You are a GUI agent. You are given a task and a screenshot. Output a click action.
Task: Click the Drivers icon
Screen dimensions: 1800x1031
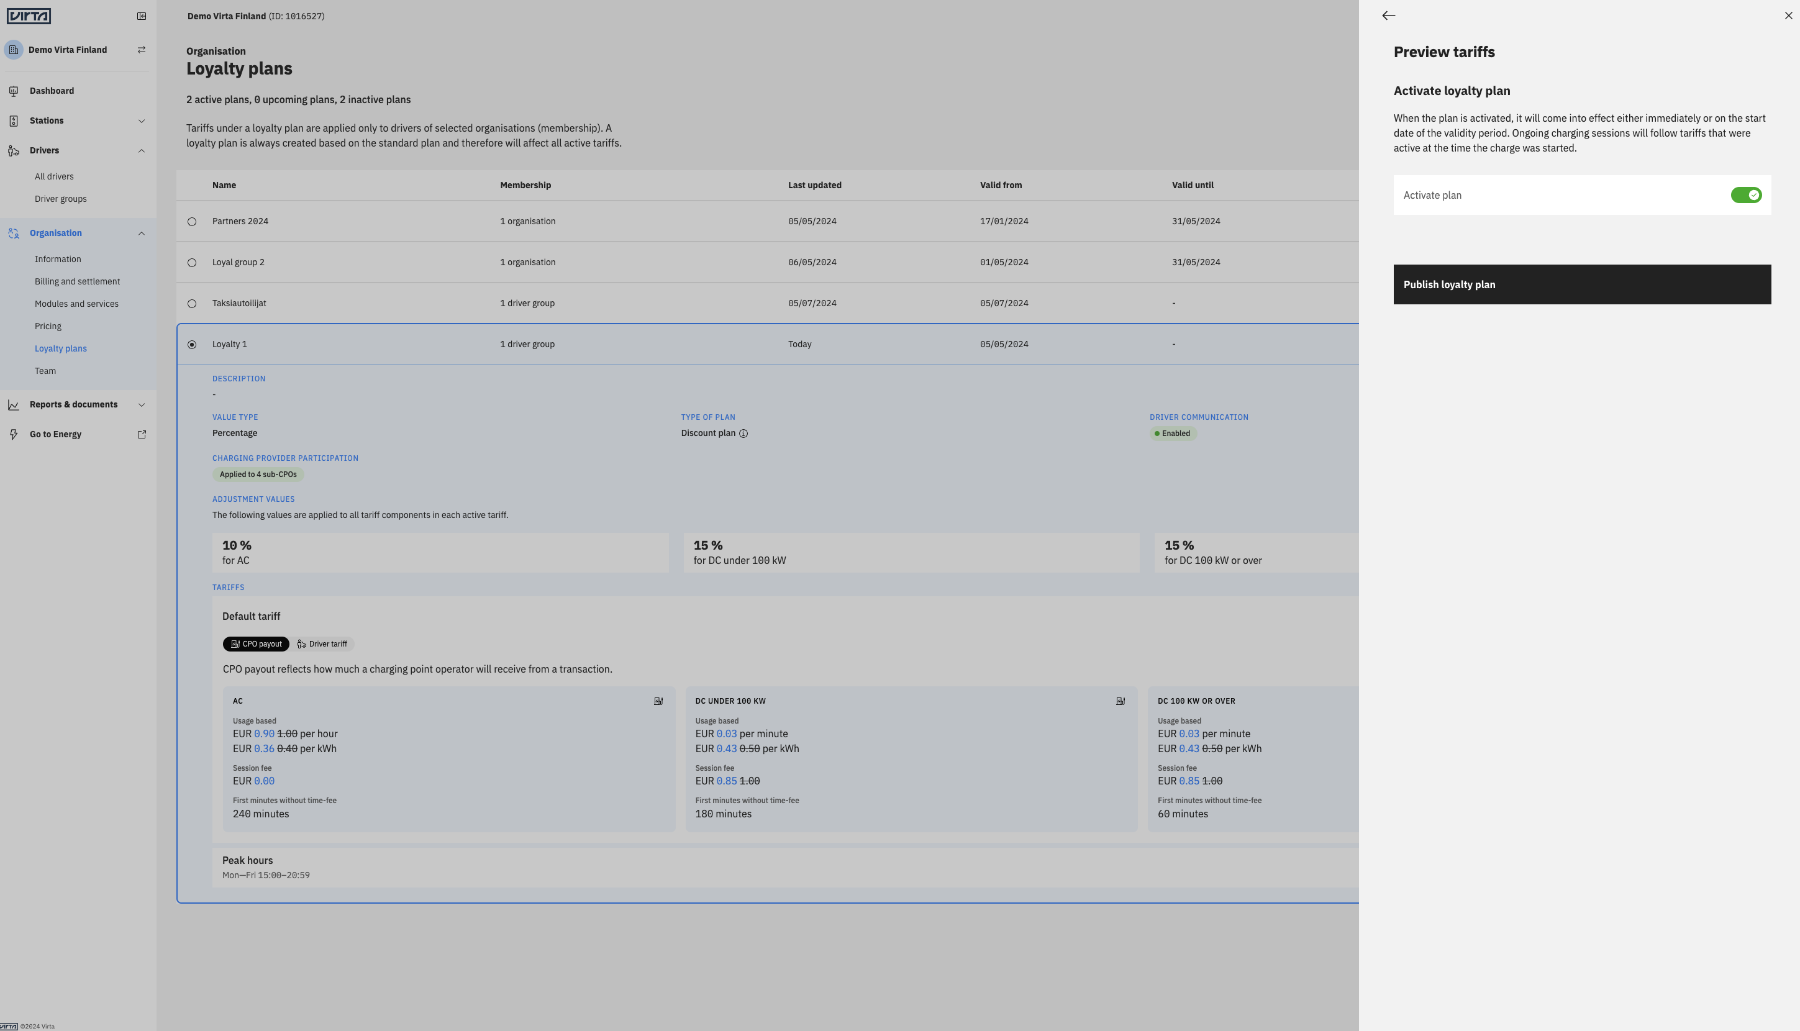(14, 150)
